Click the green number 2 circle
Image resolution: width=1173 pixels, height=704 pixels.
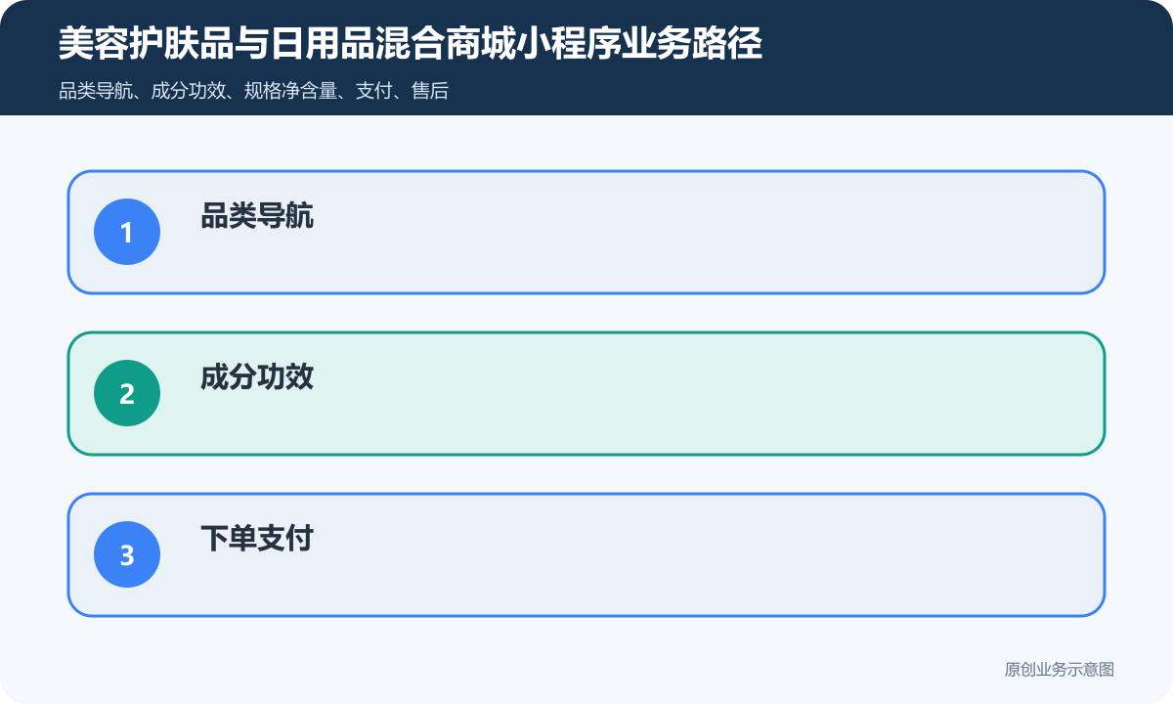tap(127, 393)
